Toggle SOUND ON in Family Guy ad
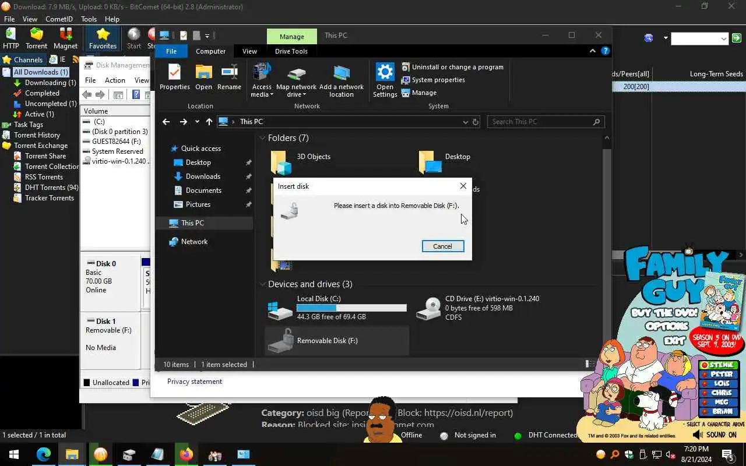This screenshot has height=466, width=746. (x=715, y=435)
